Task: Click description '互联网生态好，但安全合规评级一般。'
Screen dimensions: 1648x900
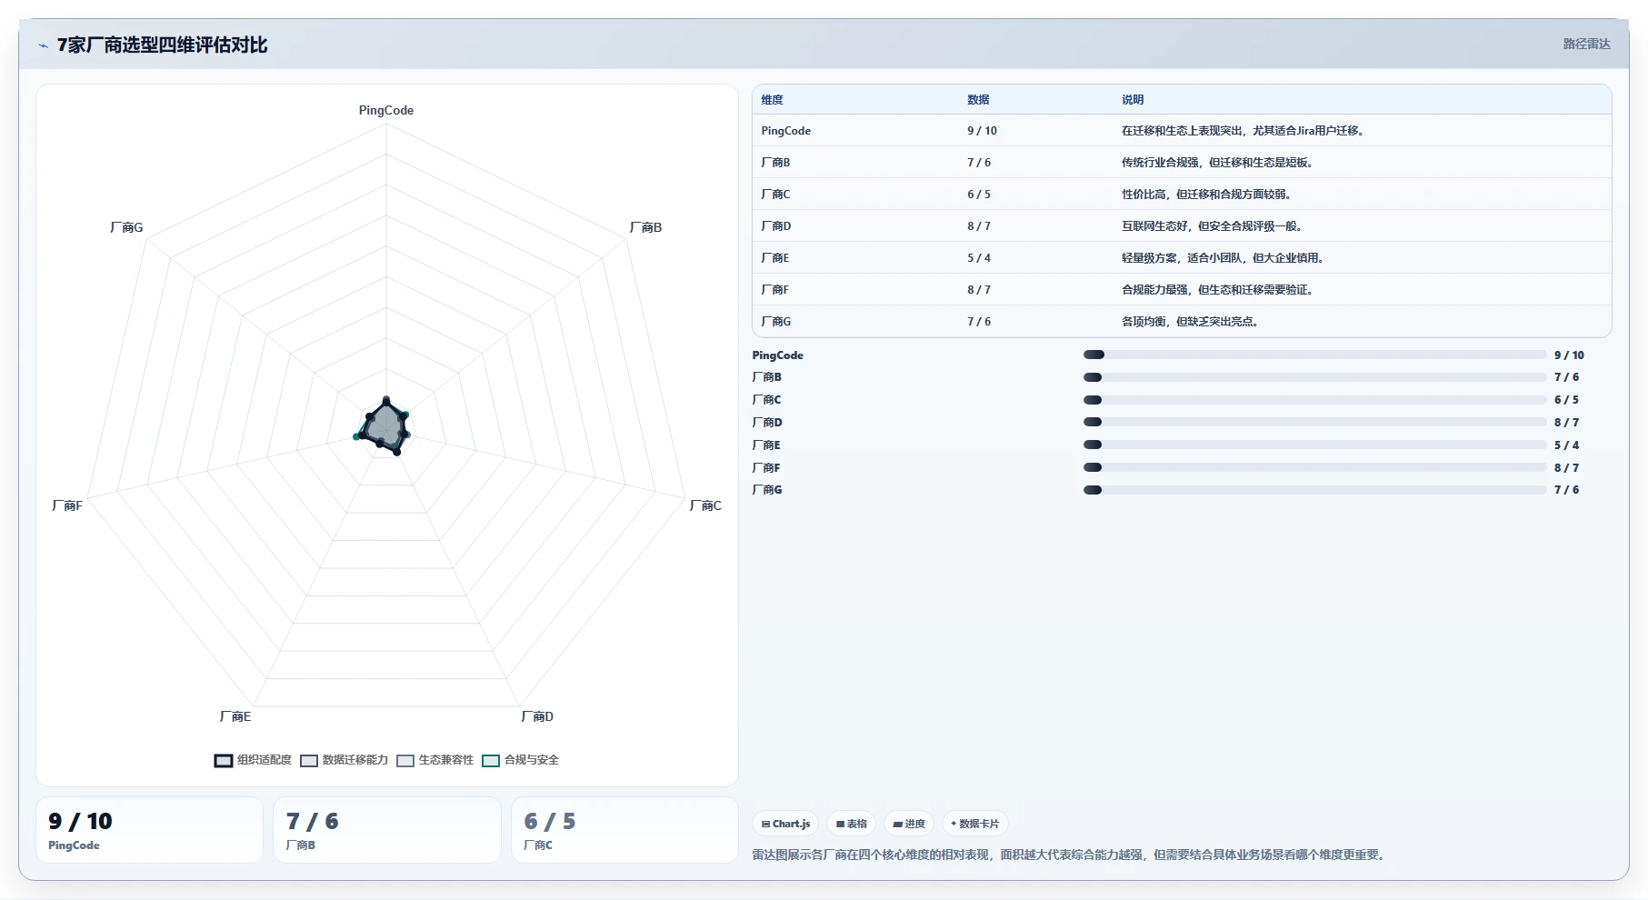Action: coord(1212,226)
